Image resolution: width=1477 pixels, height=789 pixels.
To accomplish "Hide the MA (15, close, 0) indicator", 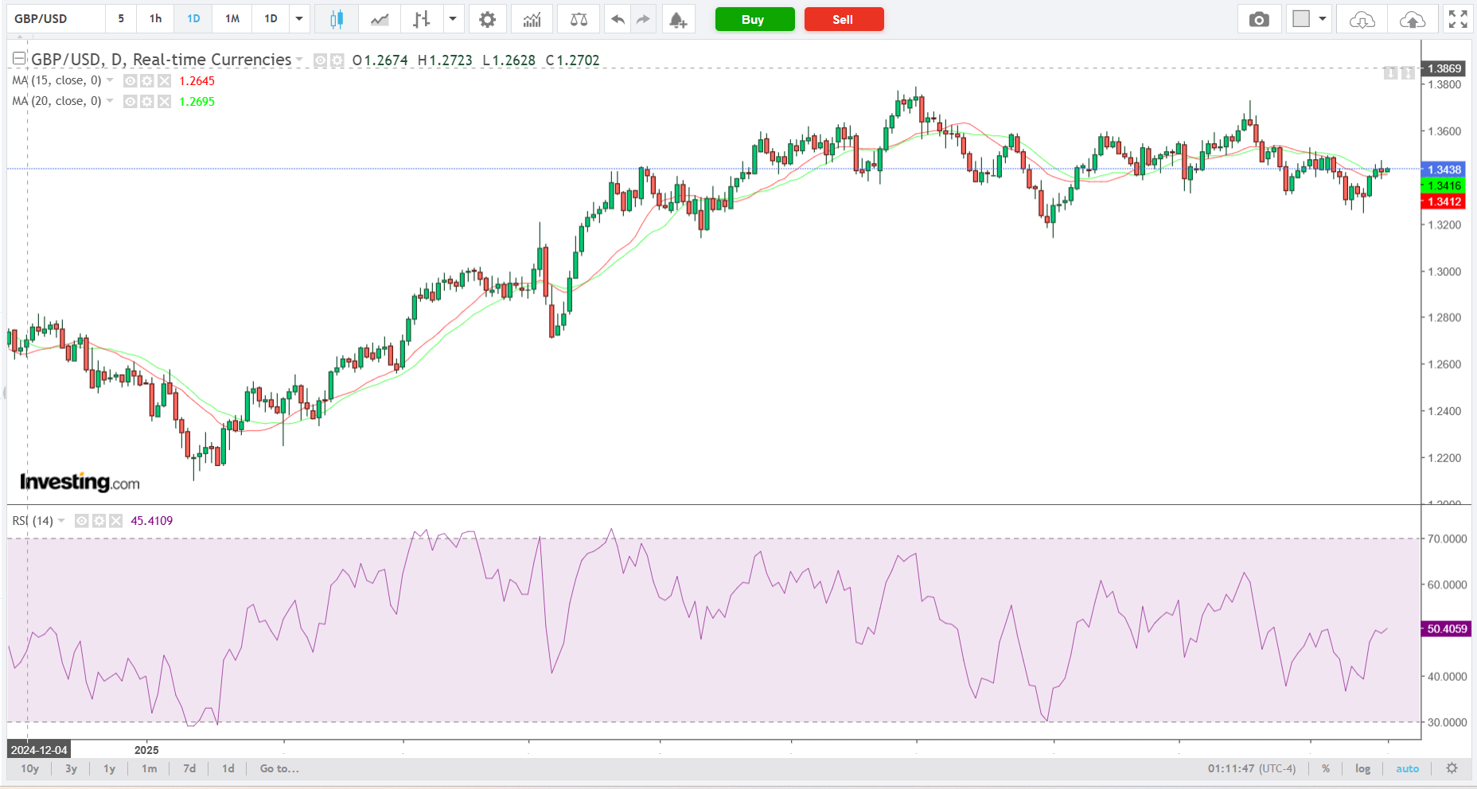I will [130, 81].
